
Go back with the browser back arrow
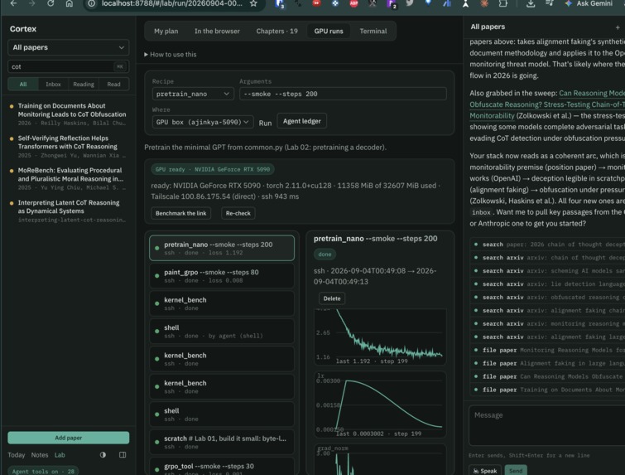[13, 3]
